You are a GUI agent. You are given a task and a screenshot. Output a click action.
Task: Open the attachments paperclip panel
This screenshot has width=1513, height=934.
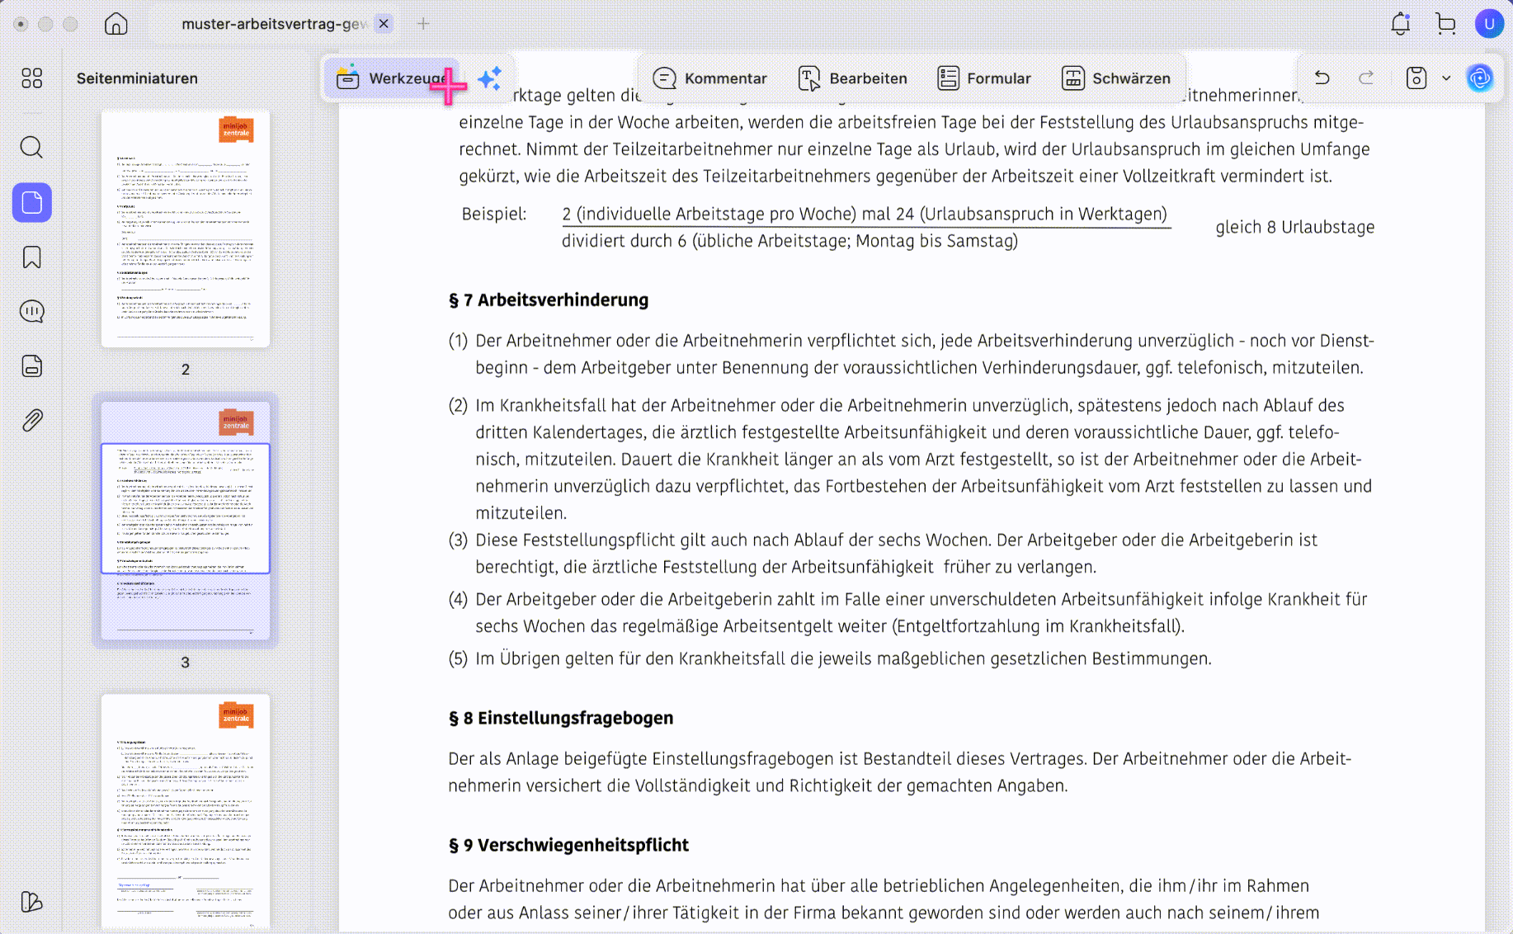pos(32,421)
